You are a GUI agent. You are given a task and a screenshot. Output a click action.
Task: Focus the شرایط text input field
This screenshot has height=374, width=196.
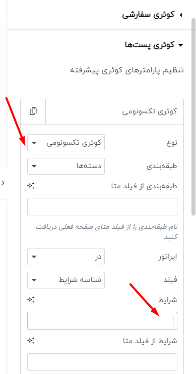point(102,321)
